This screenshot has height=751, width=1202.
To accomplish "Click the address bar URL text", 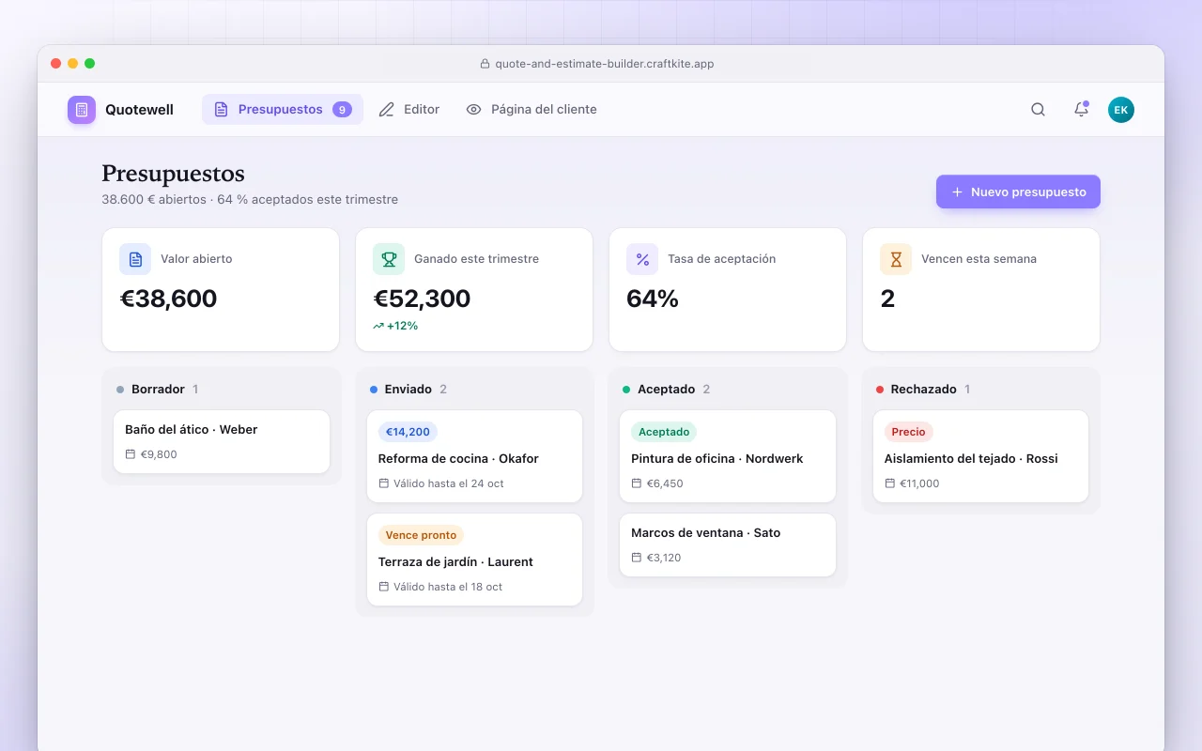I will (x=605, y=64).
